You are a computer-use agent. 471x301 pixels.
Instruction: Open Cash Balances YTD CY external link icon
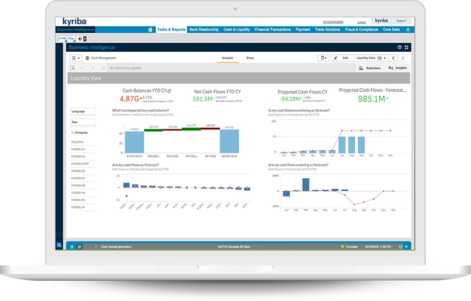click(x=169, y=91)
